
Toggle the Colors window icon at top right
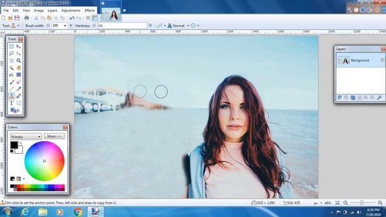click(x=369, y=10)
